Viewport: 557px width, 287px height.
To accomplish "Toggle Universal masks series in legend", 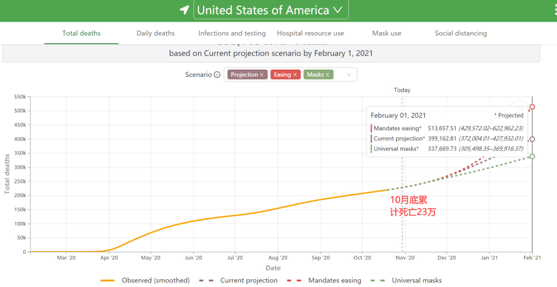I will (416, 280).
